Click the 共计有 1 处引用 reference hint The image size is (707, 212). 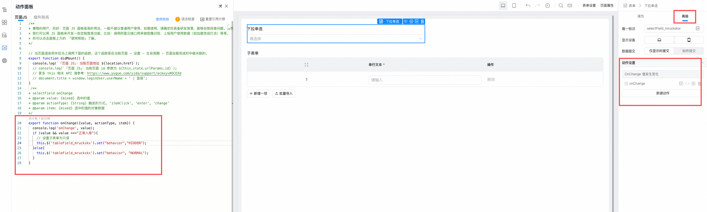tap(39, 118)
